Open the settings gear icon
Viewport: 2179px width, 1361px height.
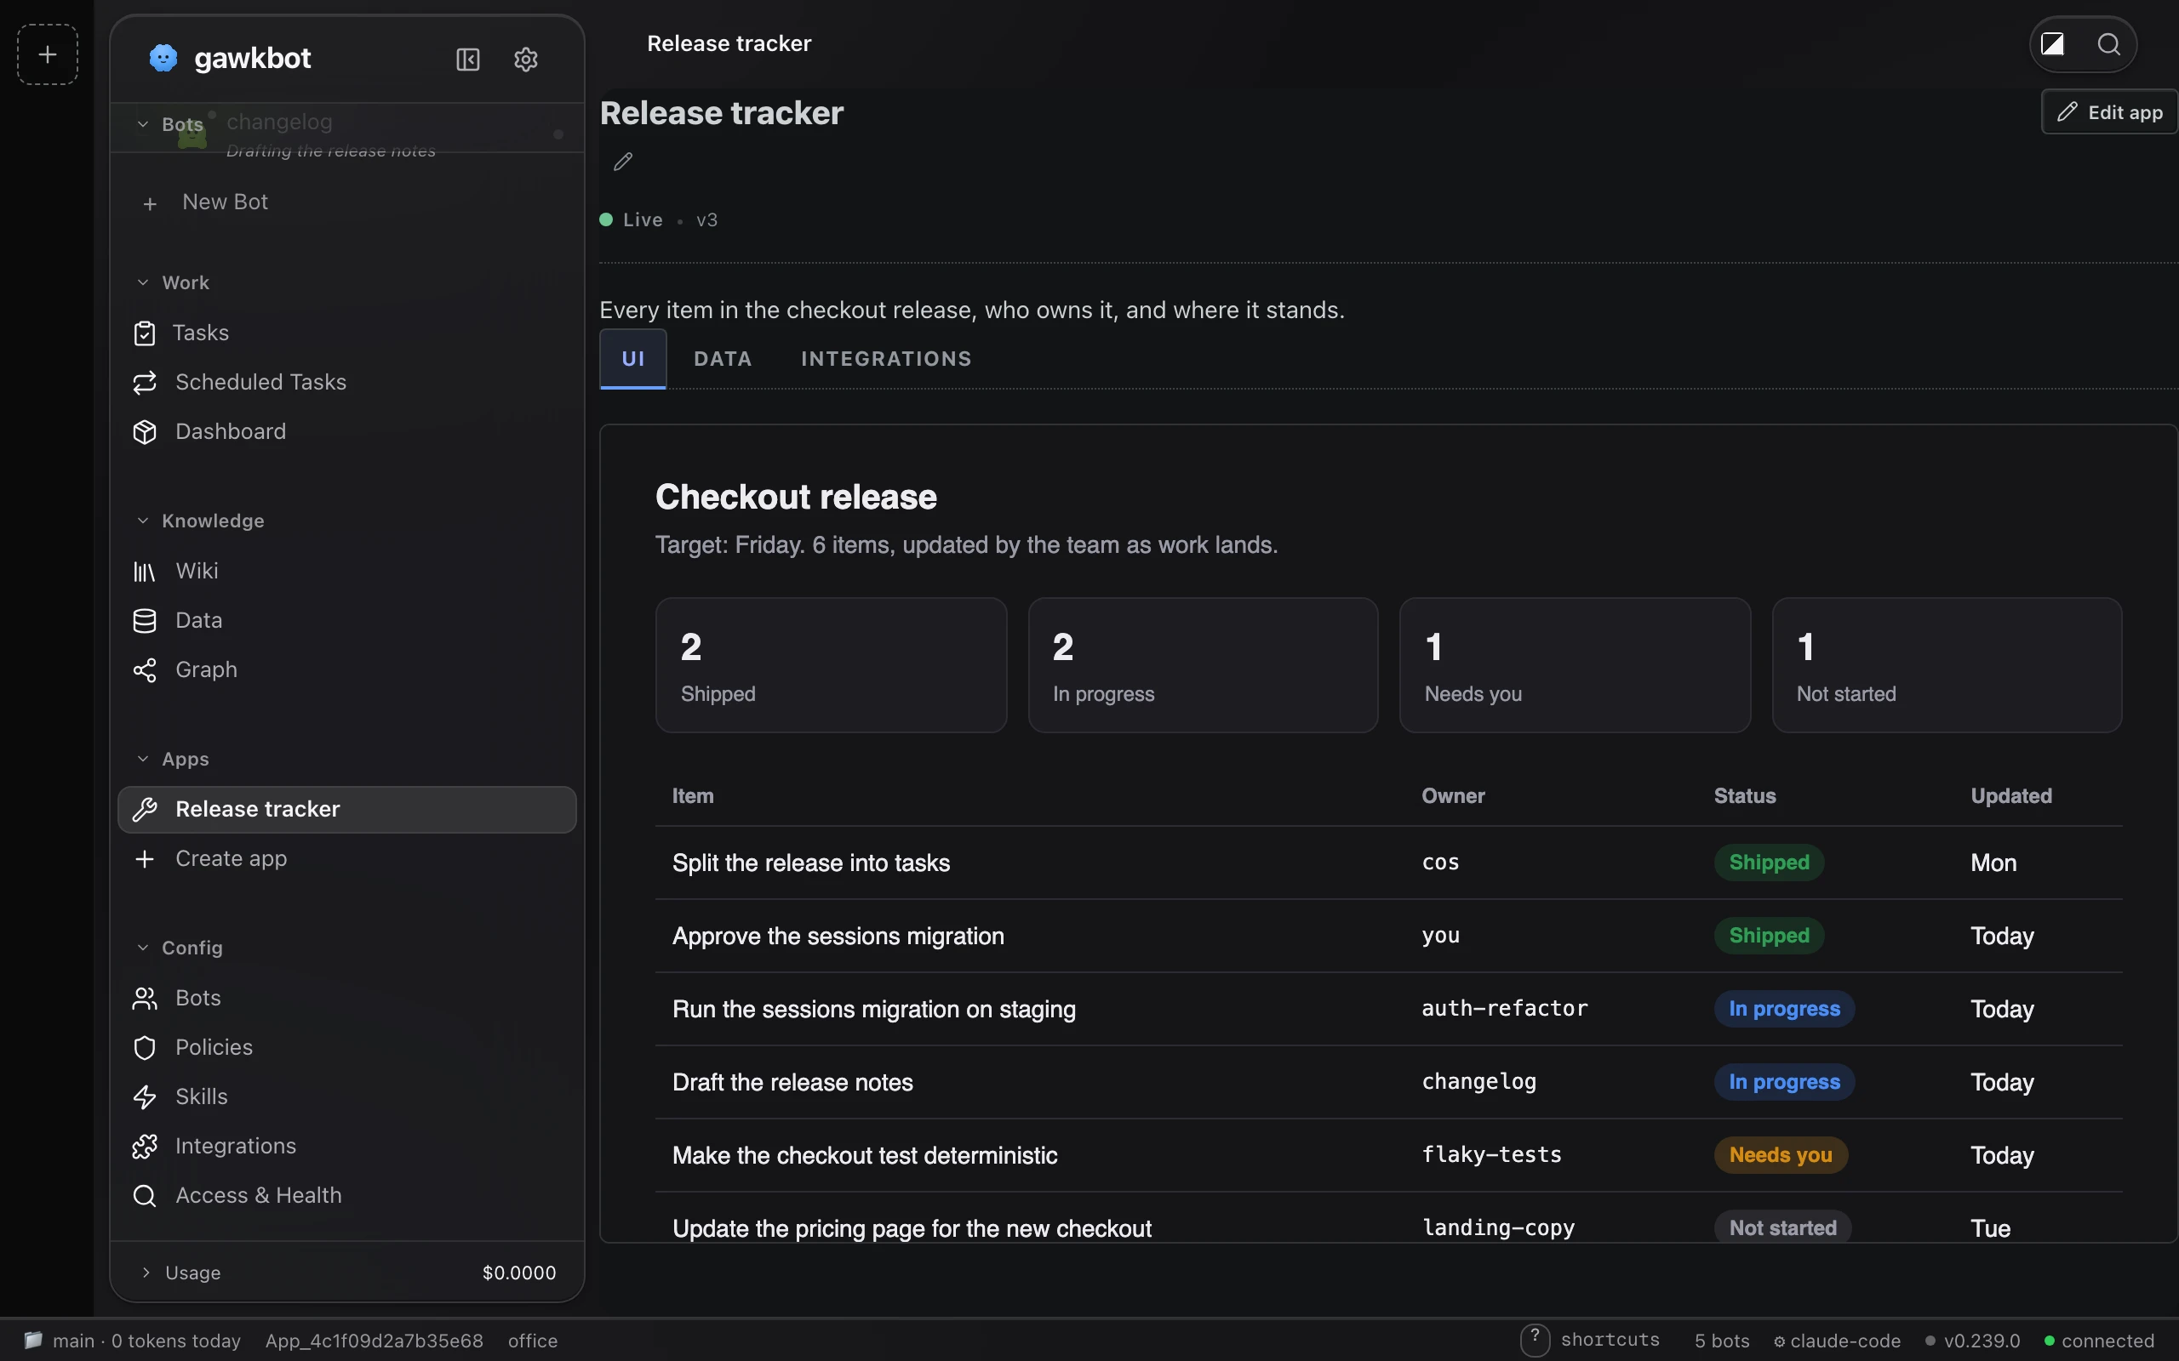[x=526, y=60]
